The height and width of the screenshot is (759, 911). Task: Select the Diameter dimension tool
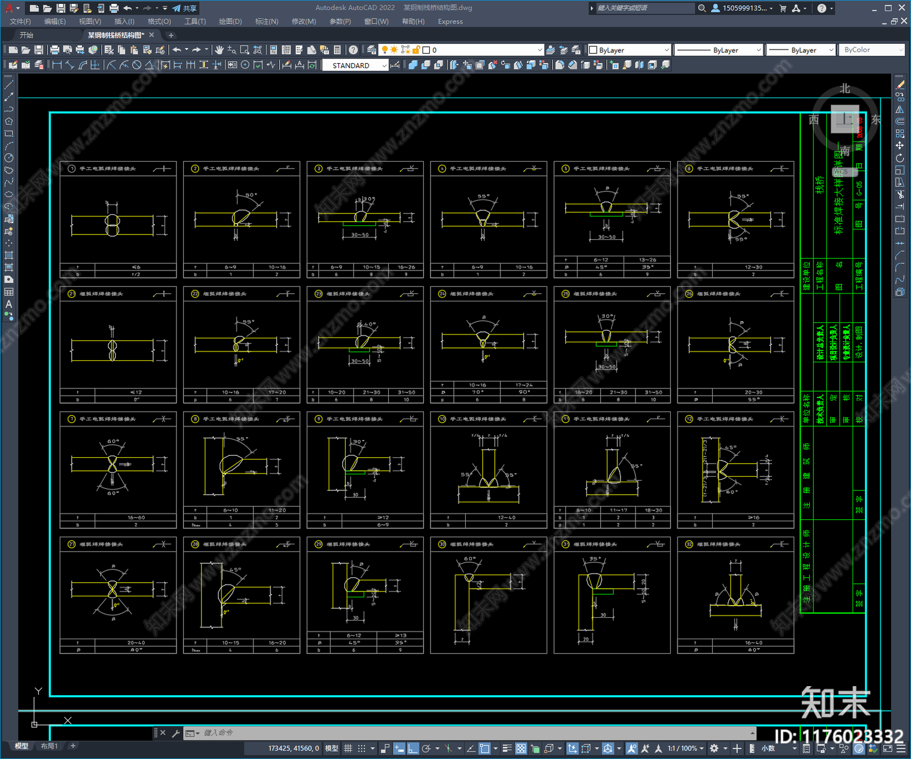point(137,65)
